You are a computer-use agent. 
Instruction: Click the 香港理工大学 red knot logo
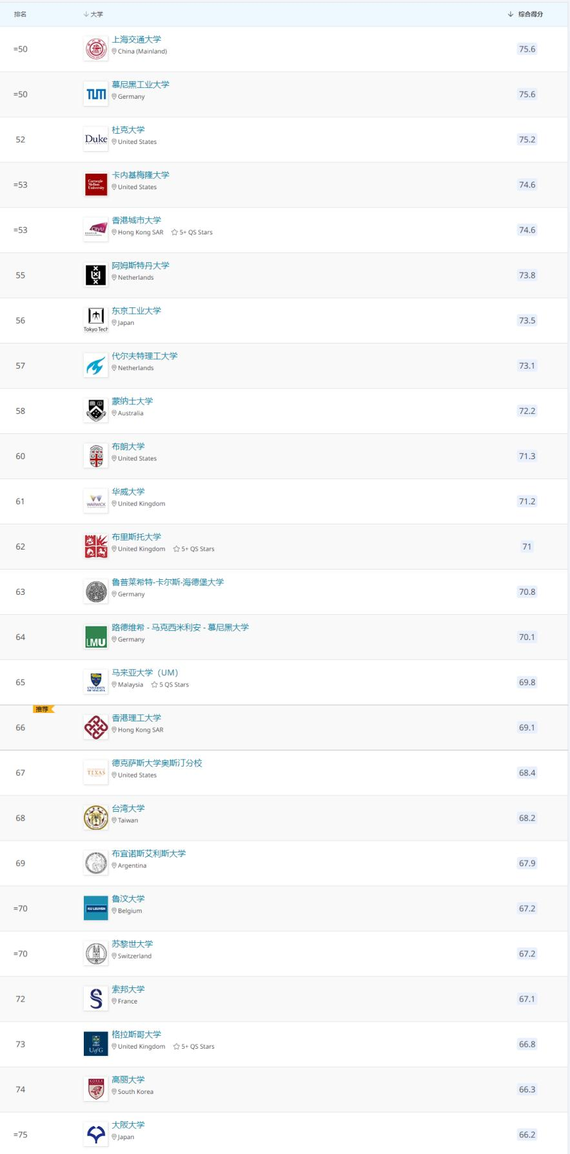point(96,727)
